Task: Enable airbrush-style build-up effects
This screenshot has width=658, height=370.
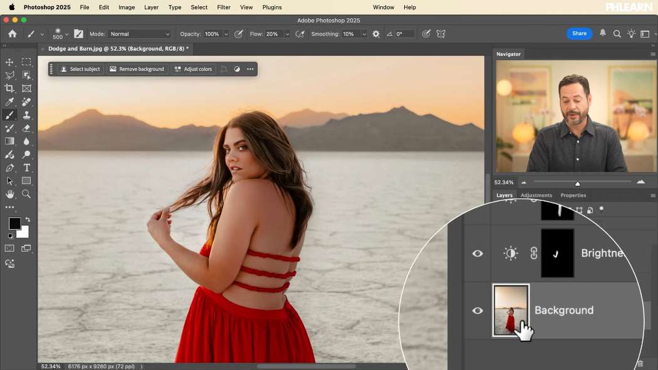Action: 300,34
